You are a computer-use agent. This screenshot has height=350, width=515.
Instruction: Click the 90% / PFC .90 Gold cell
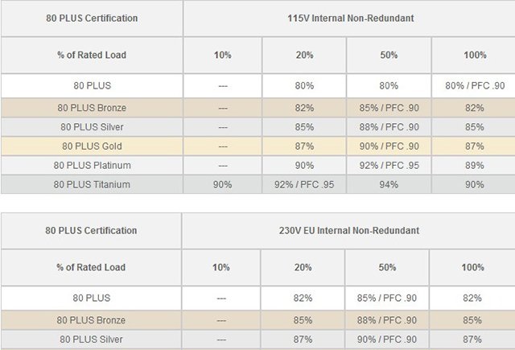389,146
